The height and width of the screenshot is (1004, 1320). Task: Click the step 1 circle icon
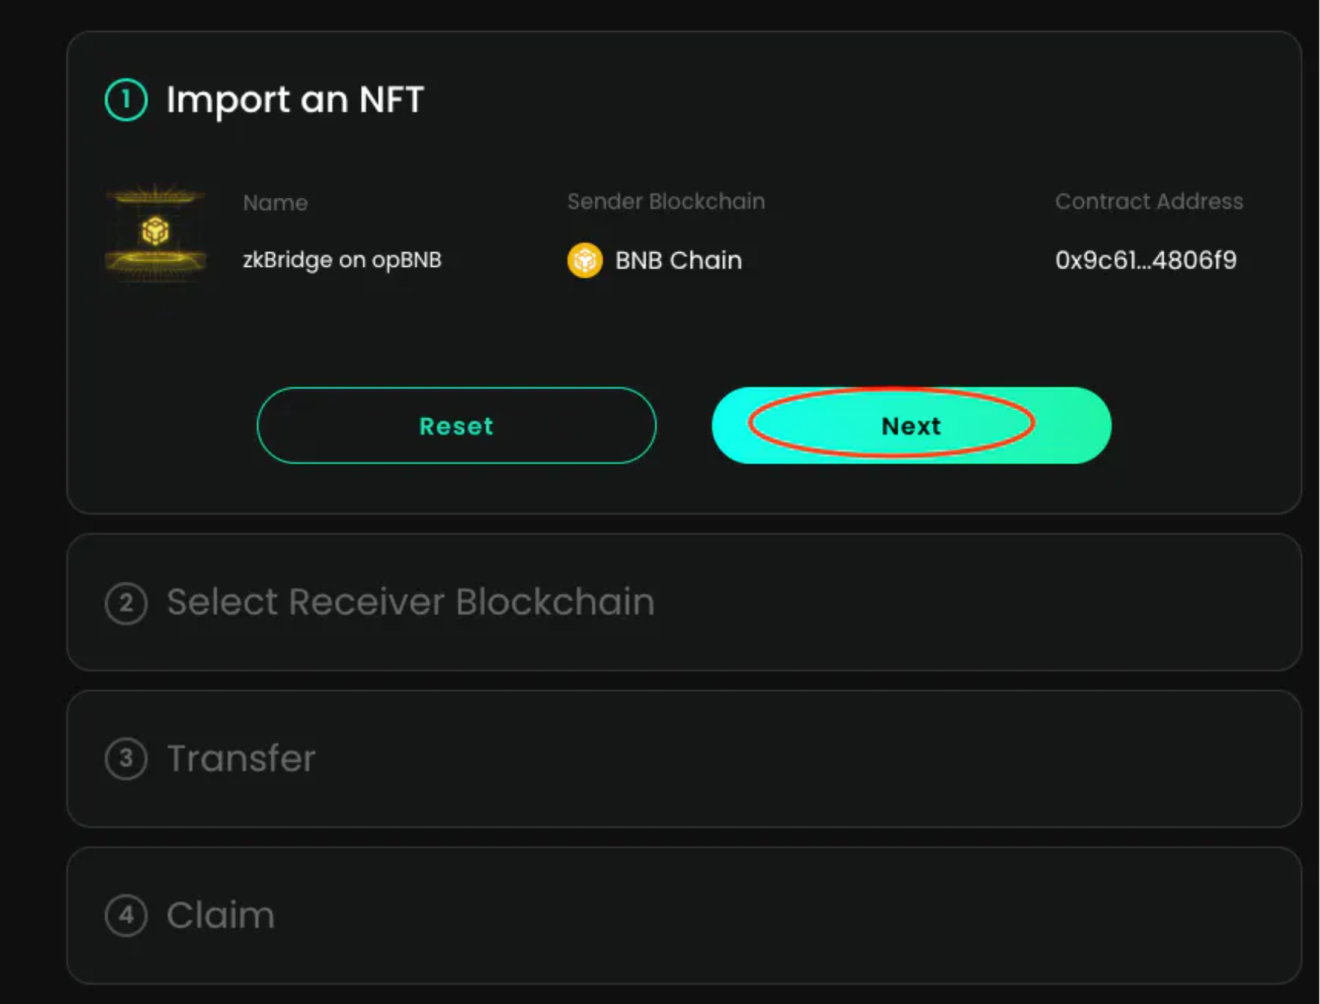coord(126,100)
